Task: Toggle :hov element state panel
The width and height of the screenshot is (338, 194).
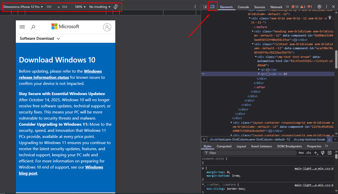Action: pos(301,153)
